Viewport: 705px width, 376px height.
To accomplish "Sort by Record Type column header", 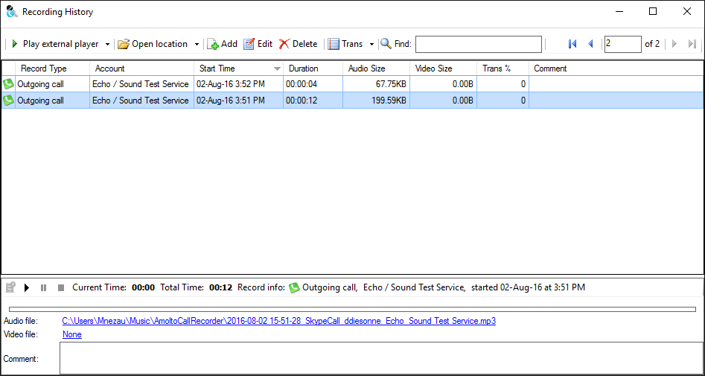I will [x=53, y=68].
